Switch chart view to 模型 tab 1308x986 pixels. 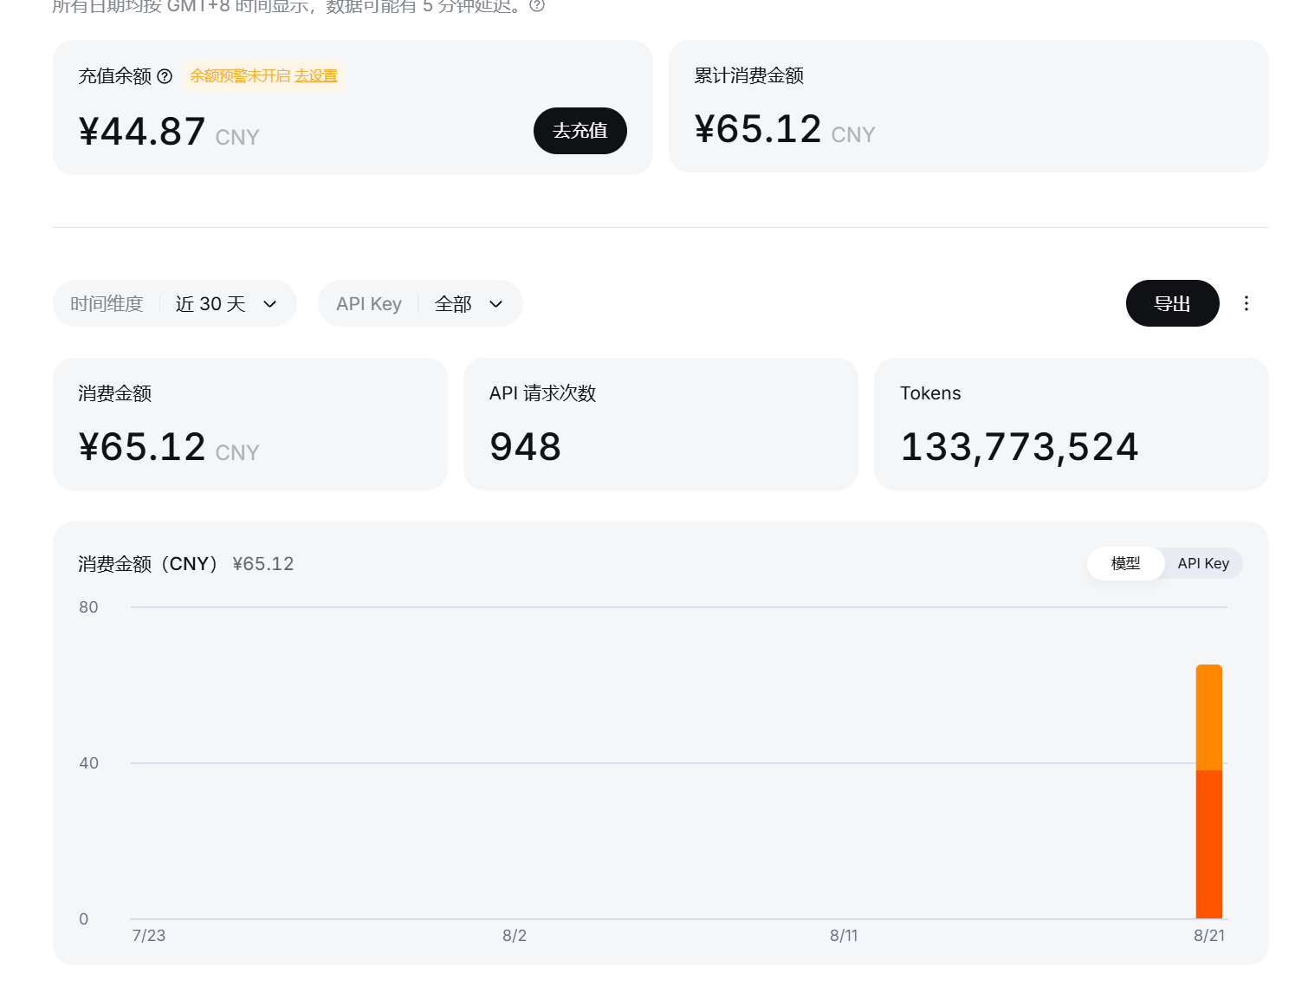tap(1125, 563)
